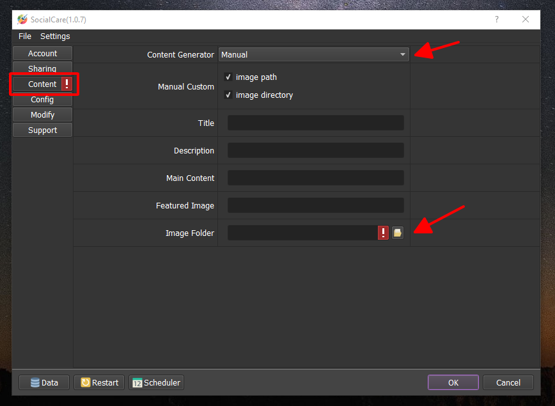Click the Manual Custom label

click(x=186, y=87)
